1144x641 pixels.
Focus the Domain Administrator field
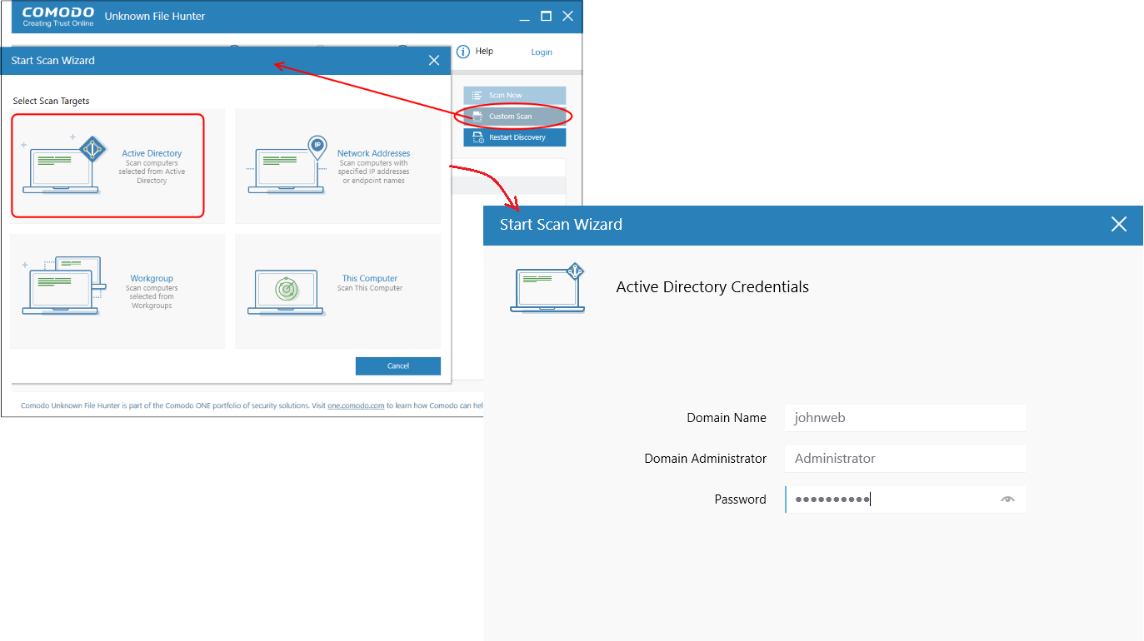905,459
